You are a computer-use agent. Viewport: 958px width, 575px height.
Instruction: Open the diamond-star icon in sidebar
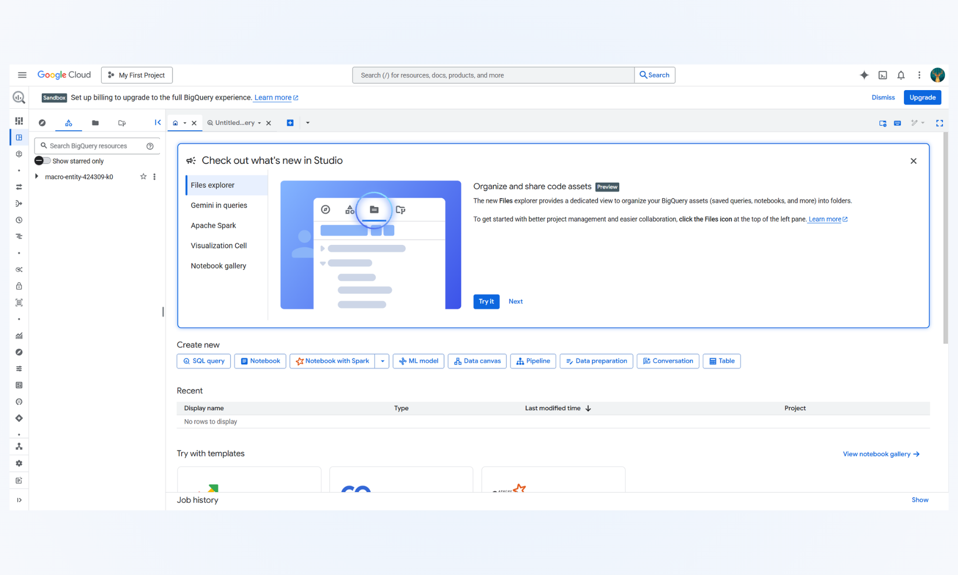pos(19,418)
